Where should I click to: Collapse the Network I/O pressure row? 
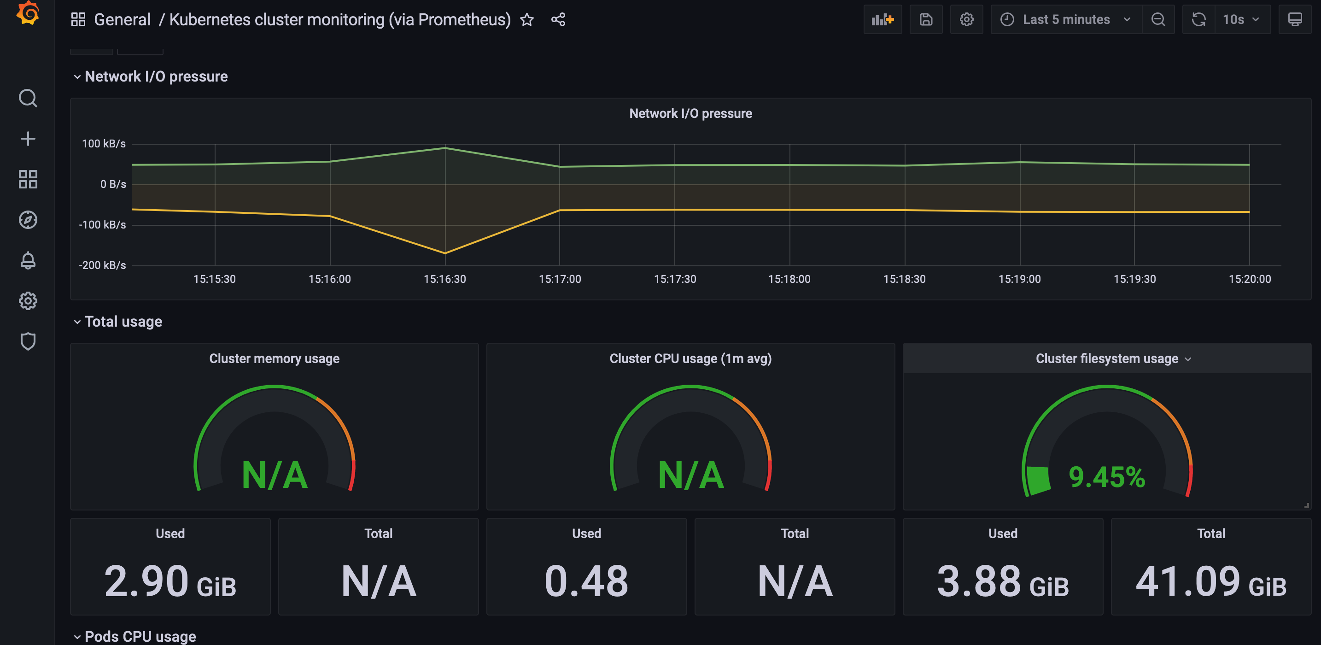(77, 76)
